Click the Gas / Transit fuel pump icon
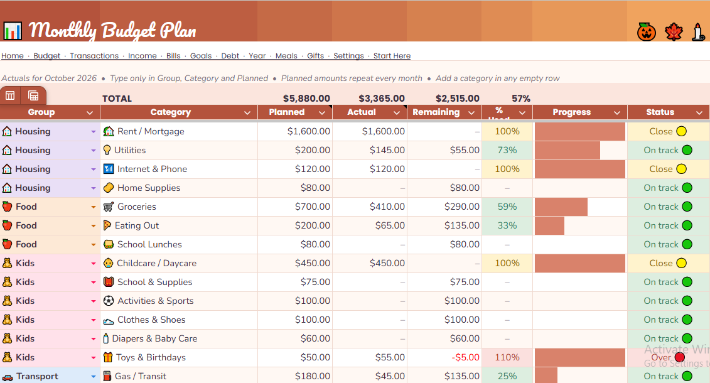The height and width of the screenshot is (383, 710). pos(107,375)
